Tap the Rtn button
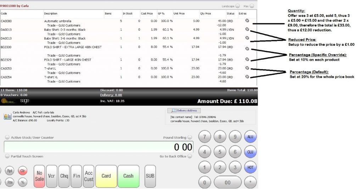Screen dimensions: 363x189 10,182
